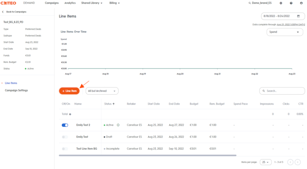Screen dimensions: 307x169
Task: Click the info icon next to Total
Action: pos(70,114)
